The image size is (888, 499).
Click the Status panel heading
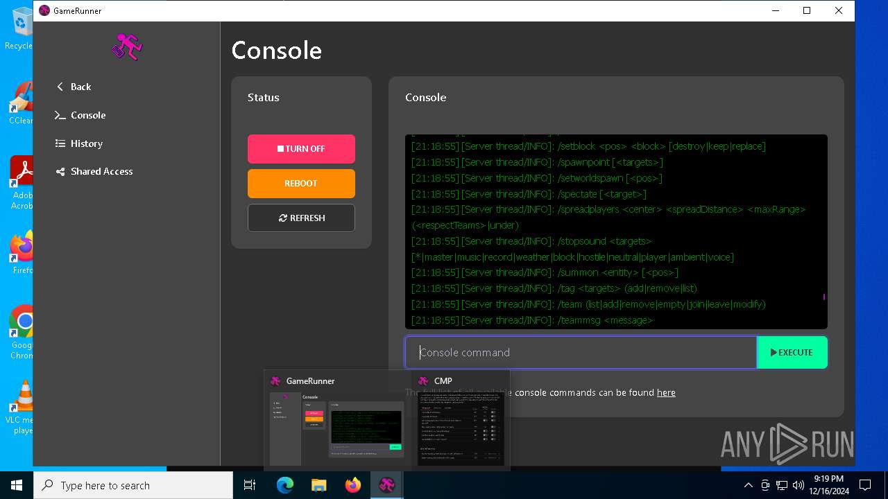tap(263, 98)
